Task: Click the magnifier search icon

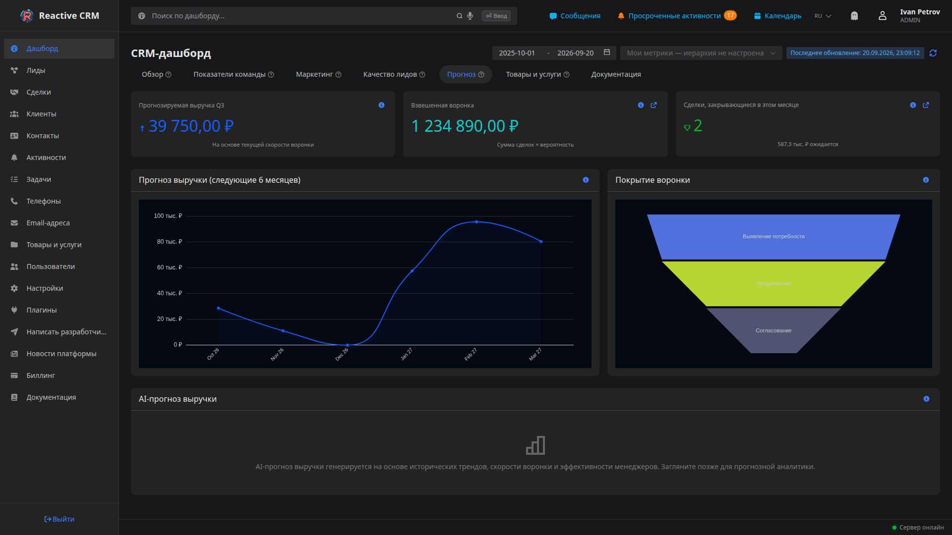Action: [x=460, y=16]
